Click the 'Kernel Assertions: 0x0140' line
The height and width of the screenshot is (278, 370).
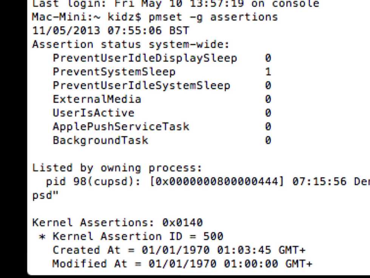click(x=117, y=223)
